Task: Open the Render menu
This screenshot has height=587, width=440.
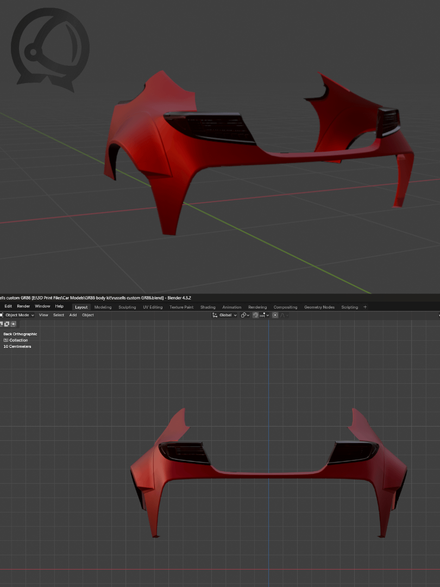Action: pyautogui.click(x=23, y=307)
